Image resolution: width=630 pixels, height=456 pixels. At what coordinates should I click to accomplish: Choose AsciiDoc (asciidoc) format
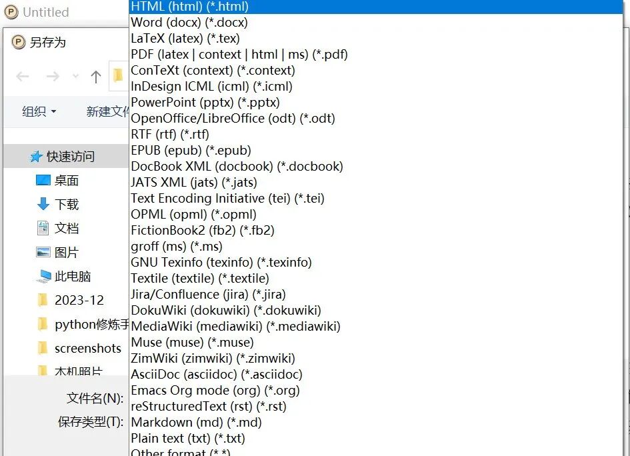376,375
